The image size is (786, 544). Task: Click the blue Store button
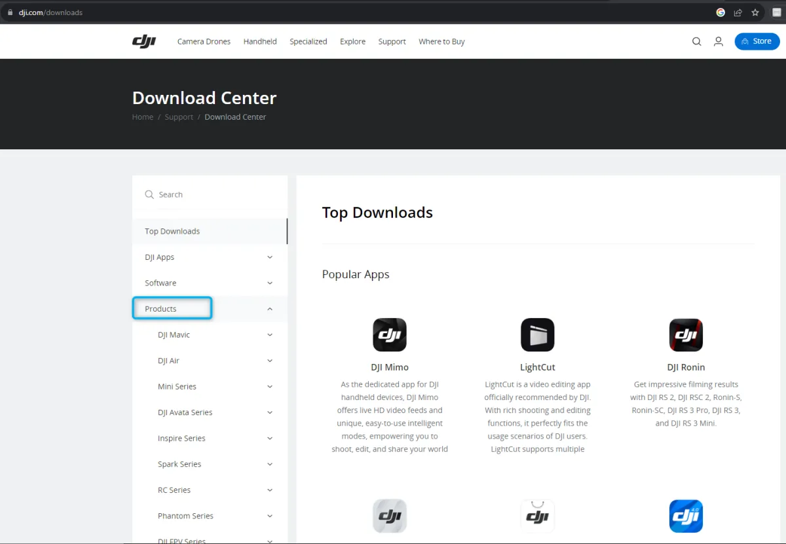[x=757, y=41]
